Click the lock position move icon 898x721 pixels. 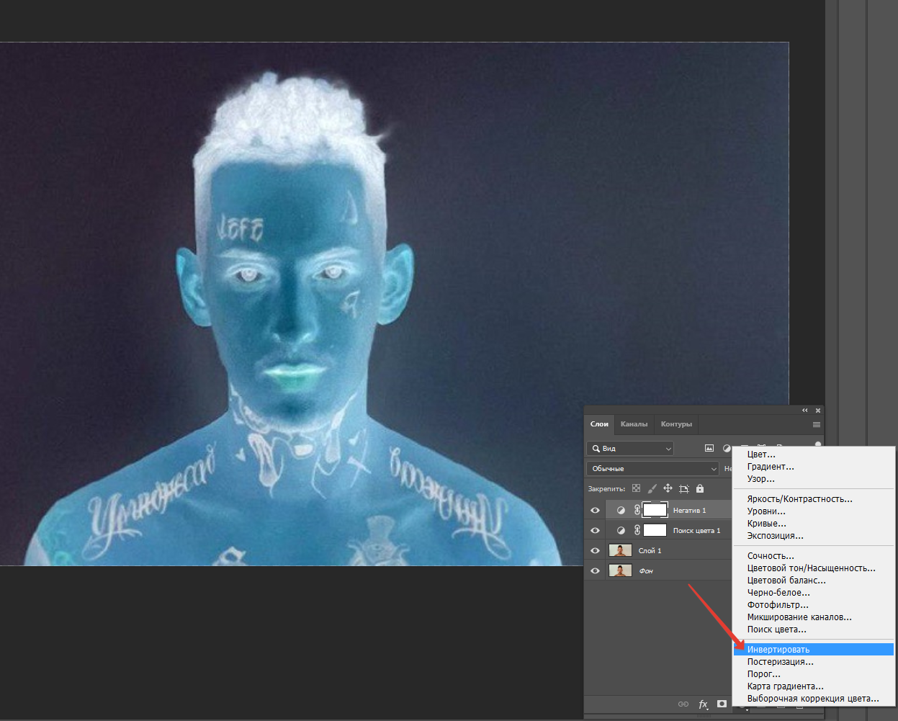[668, 488]
